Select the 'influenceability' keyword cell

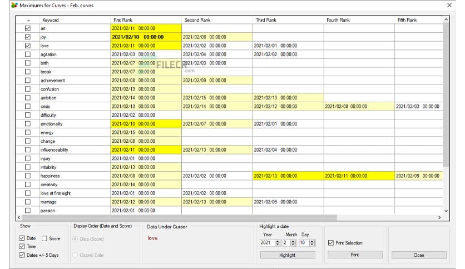point(75,150)
